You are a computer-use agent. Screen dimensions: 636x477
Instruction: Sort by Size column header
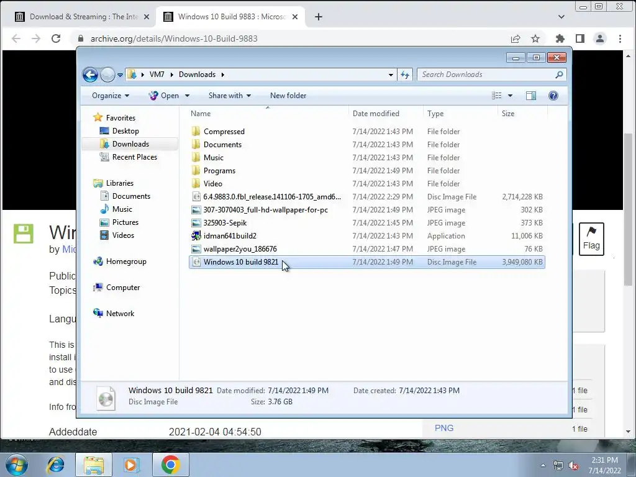tap(522, 114)
